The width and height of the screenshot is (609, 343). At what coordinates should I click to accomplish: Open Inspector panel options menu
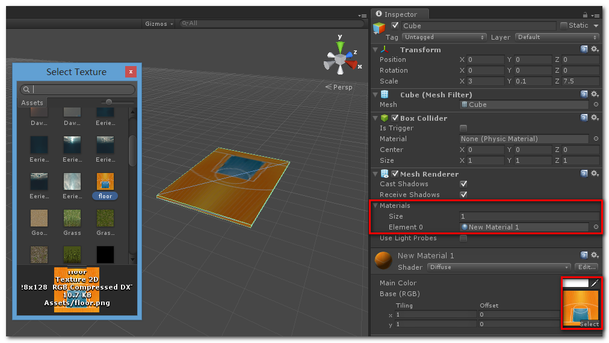595,16
